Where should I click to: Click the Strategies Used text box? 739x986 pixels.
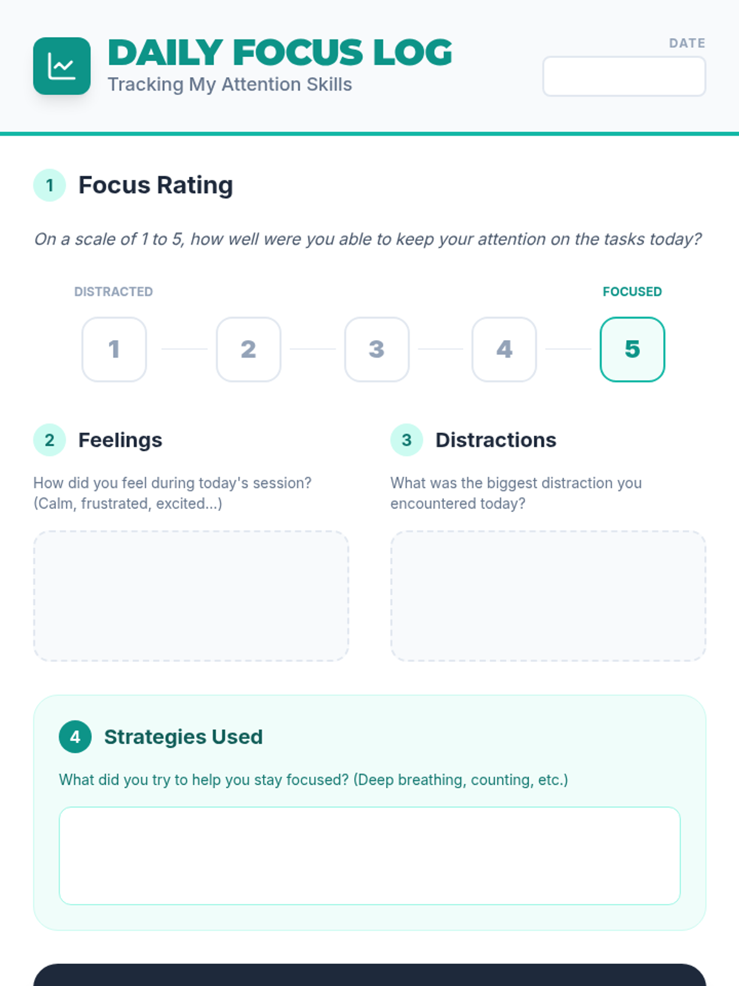coord(369,855)
